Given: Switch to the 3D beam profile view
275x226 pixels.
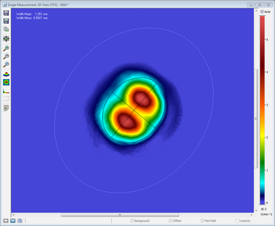Looking at the screenshot, I should tap(6, 74).
